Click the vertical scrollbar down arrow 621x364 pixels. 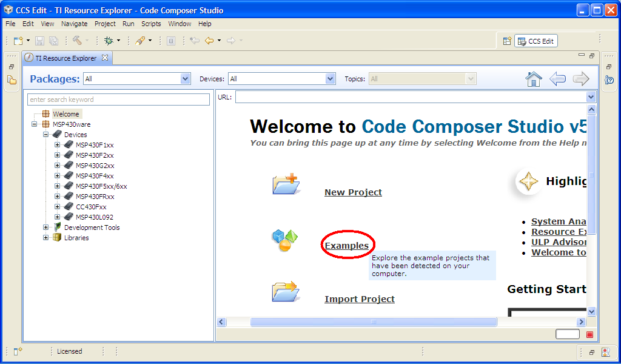(591, 311)
